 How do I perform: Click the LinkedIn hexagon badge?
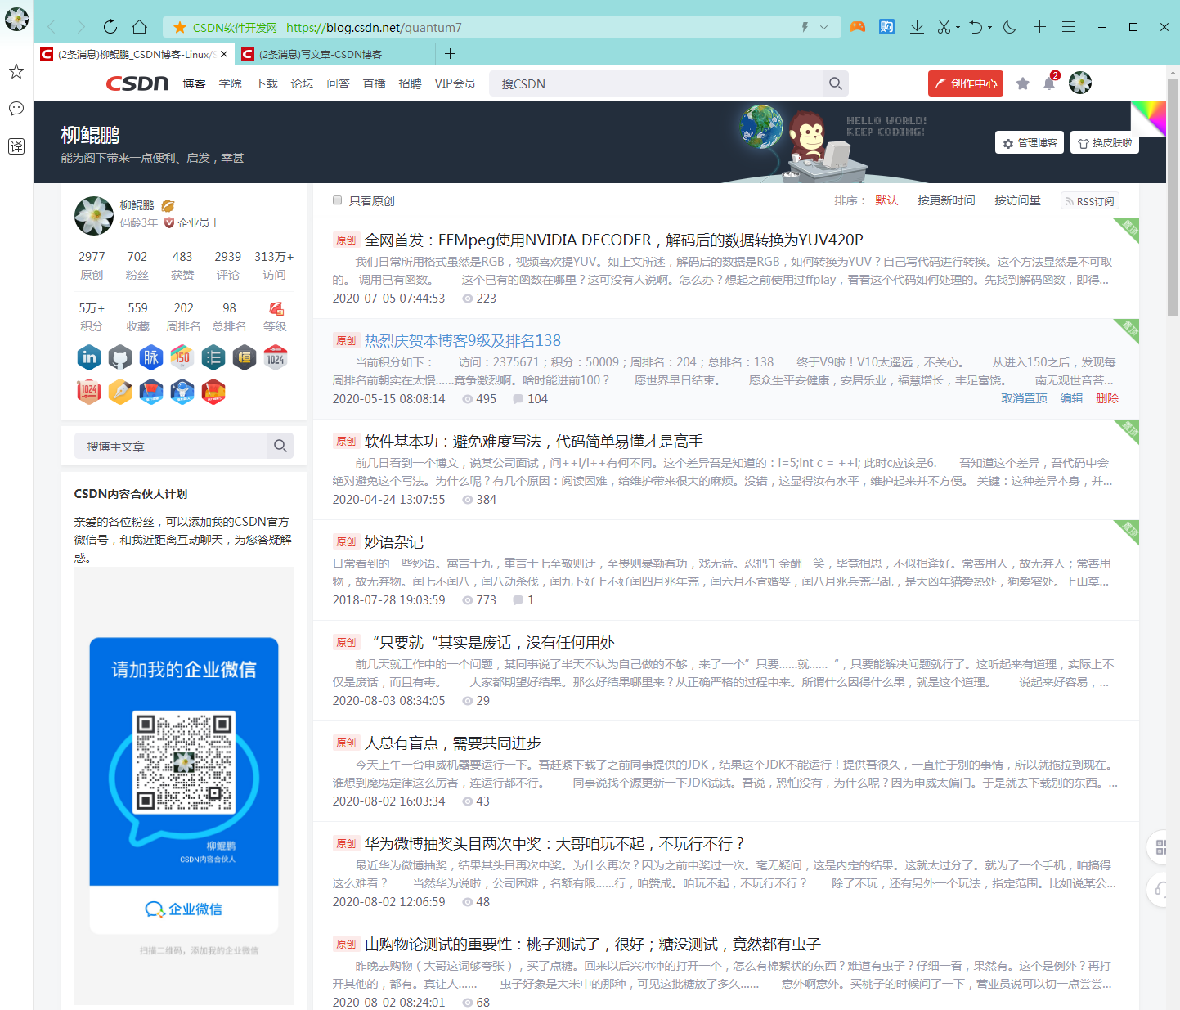89,357
